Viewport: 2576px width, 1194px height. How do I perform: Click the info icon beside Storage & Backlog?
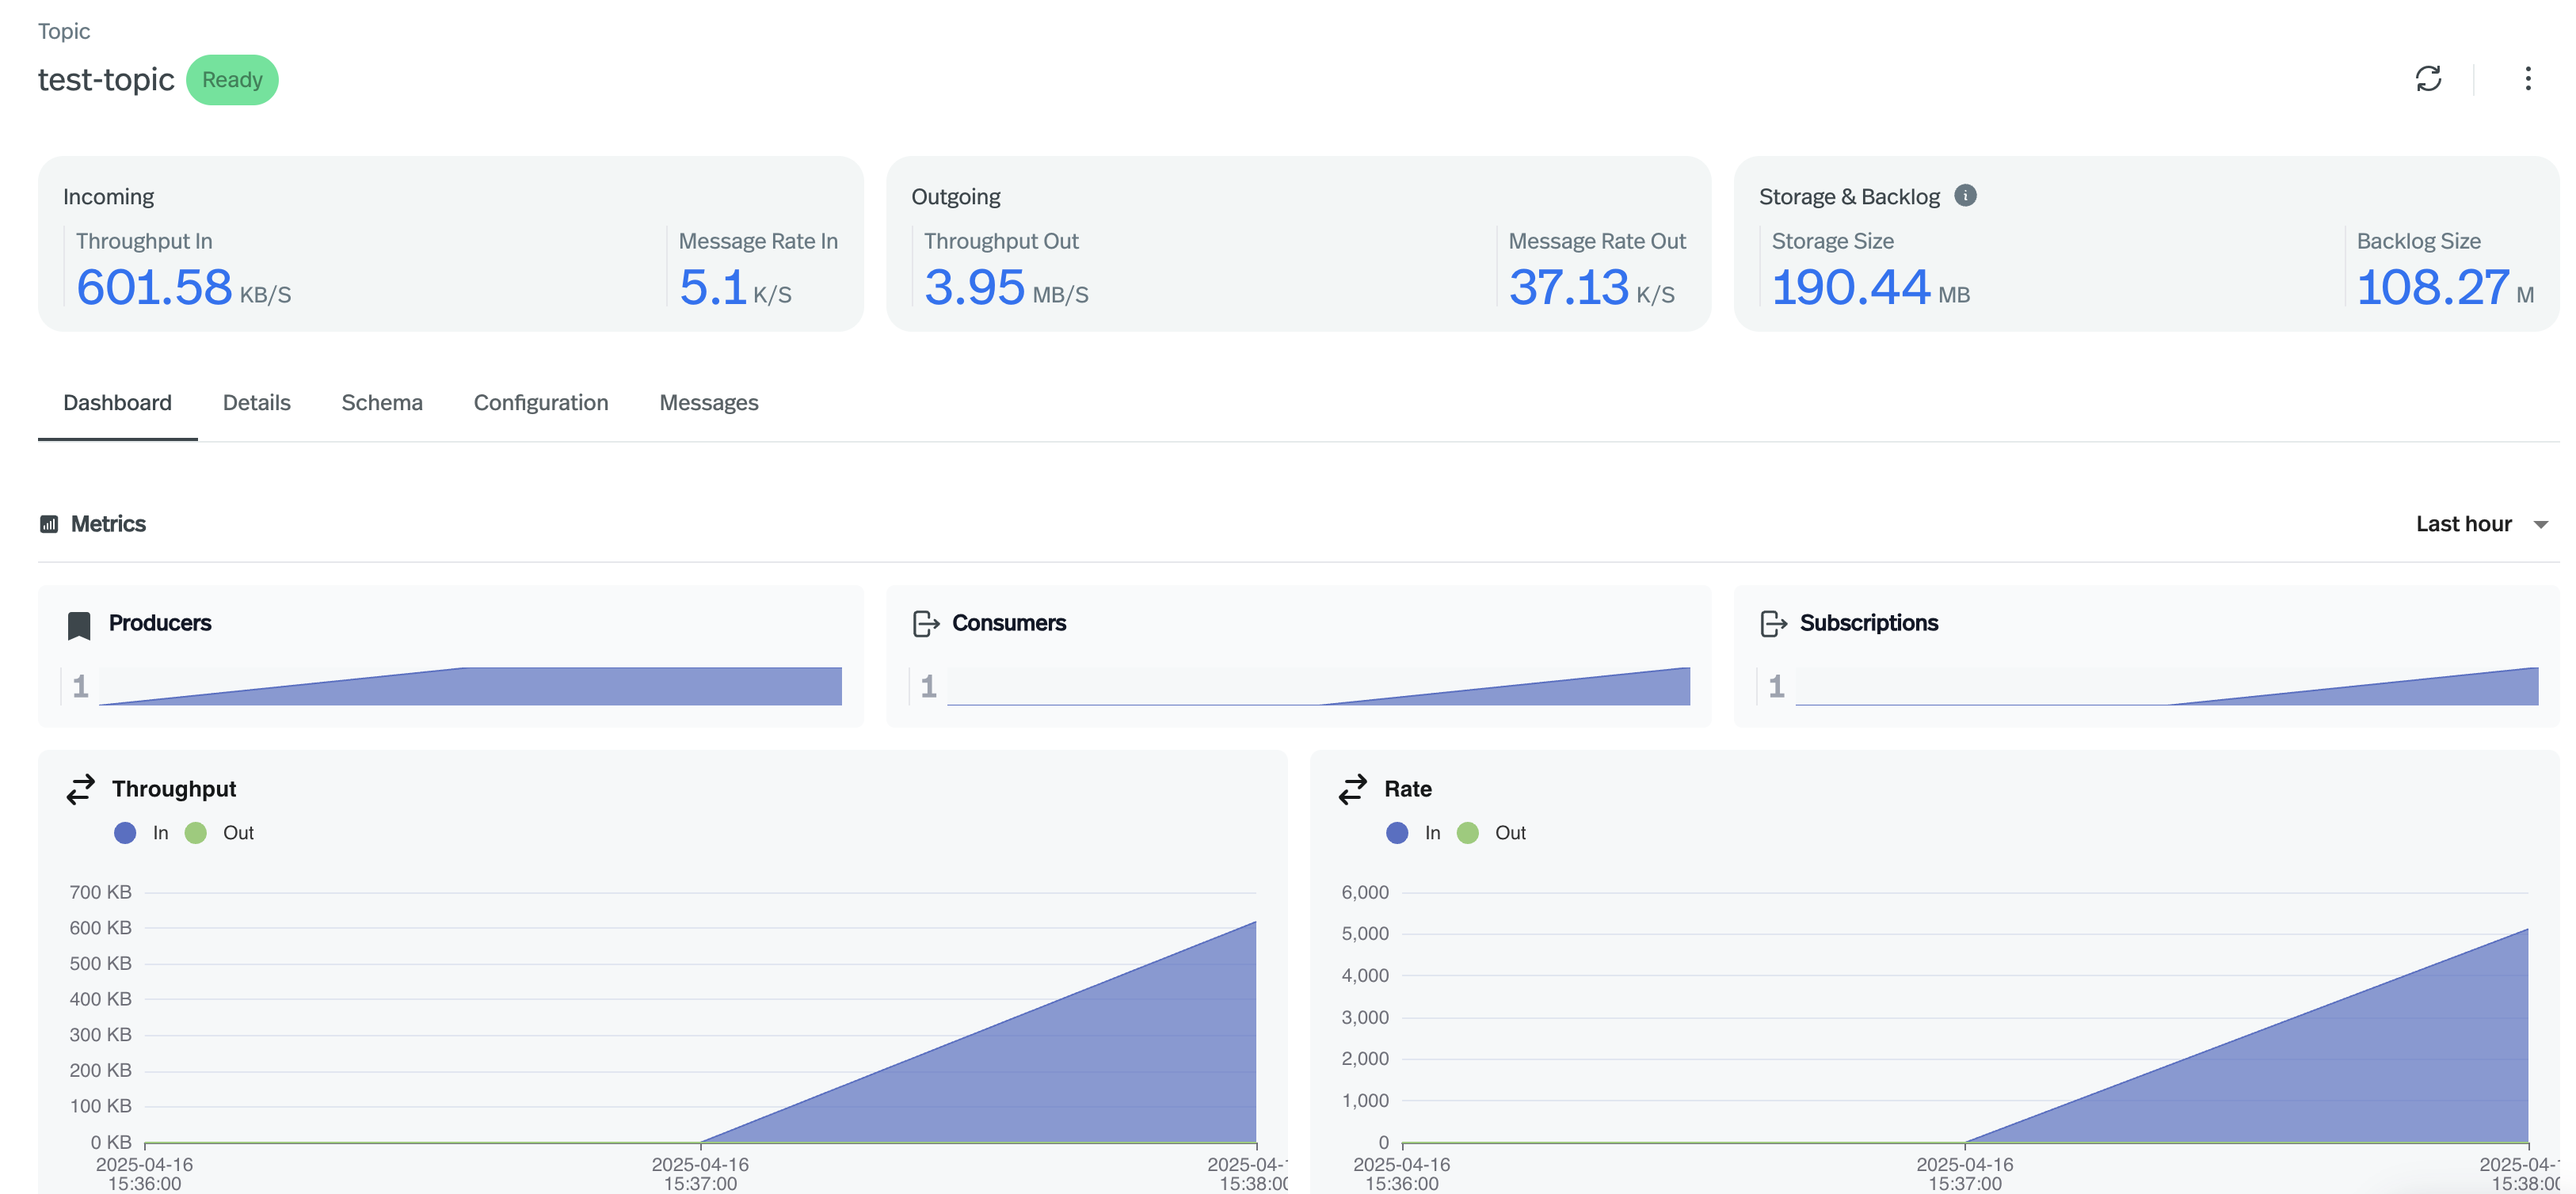1966,196
